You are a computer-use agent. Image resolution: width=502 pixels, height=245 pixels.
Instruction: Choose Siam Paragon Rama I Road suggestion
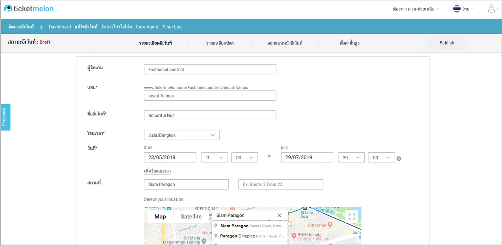[250, 226]
